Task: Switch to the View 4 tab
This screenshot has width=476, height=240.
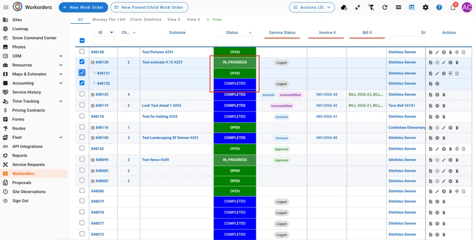Action: click(193, 20)
